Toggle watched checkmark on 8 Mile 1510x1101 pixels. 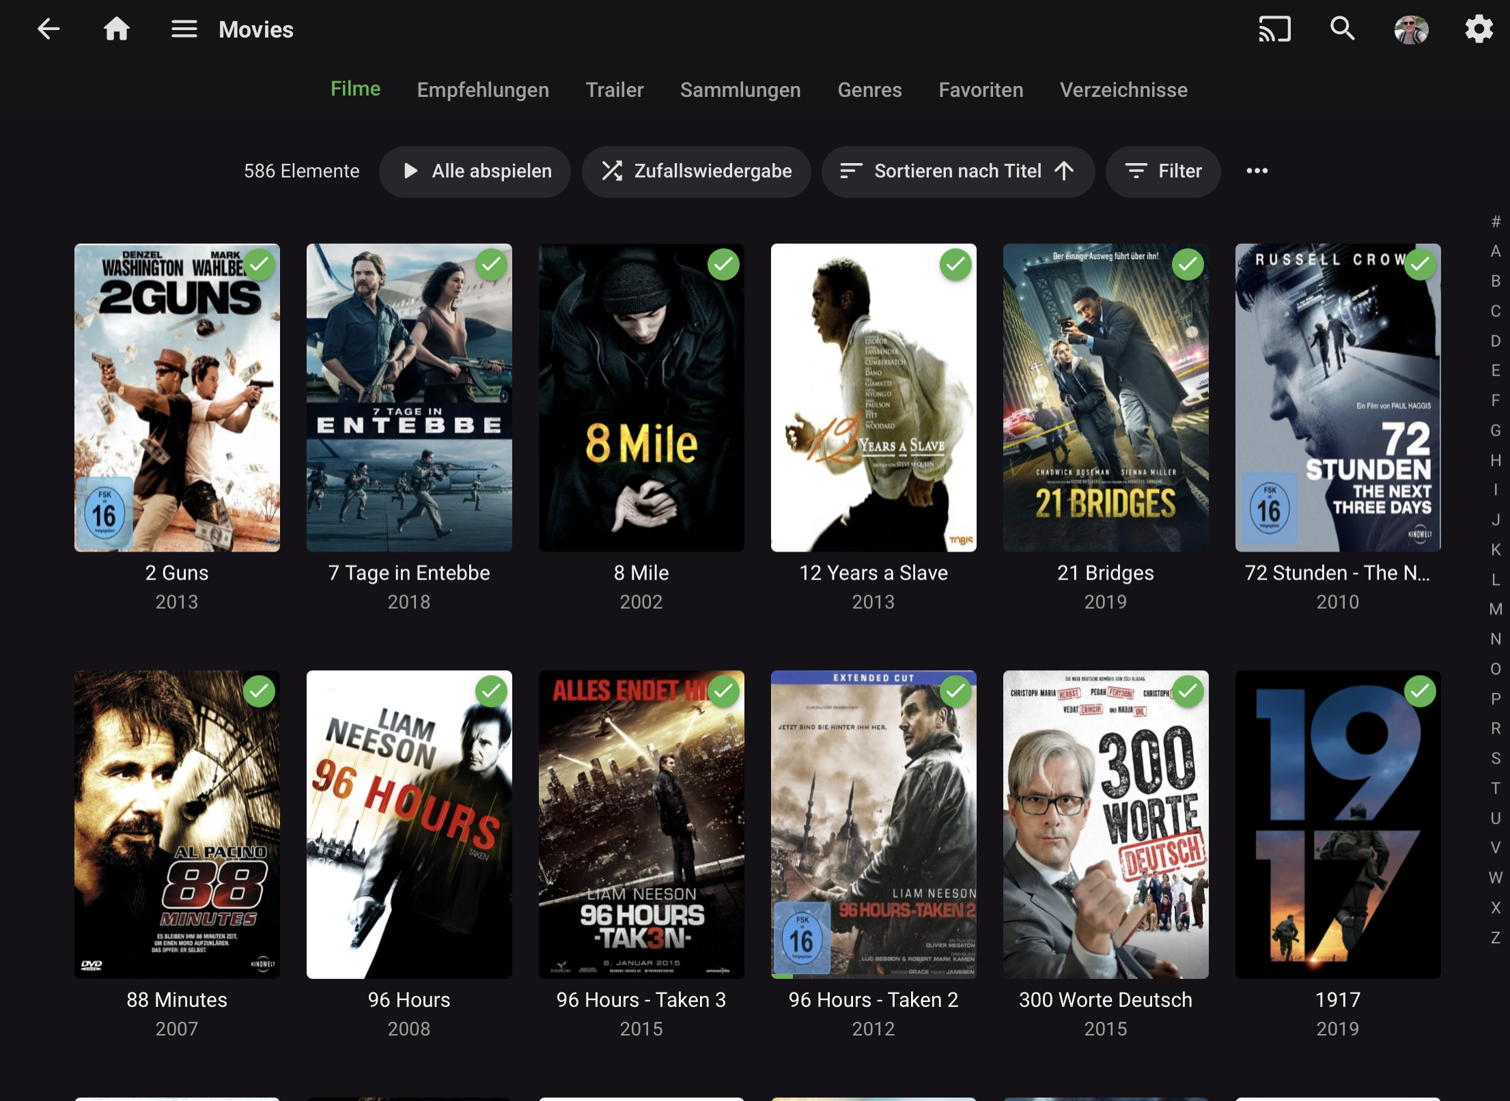724,265
